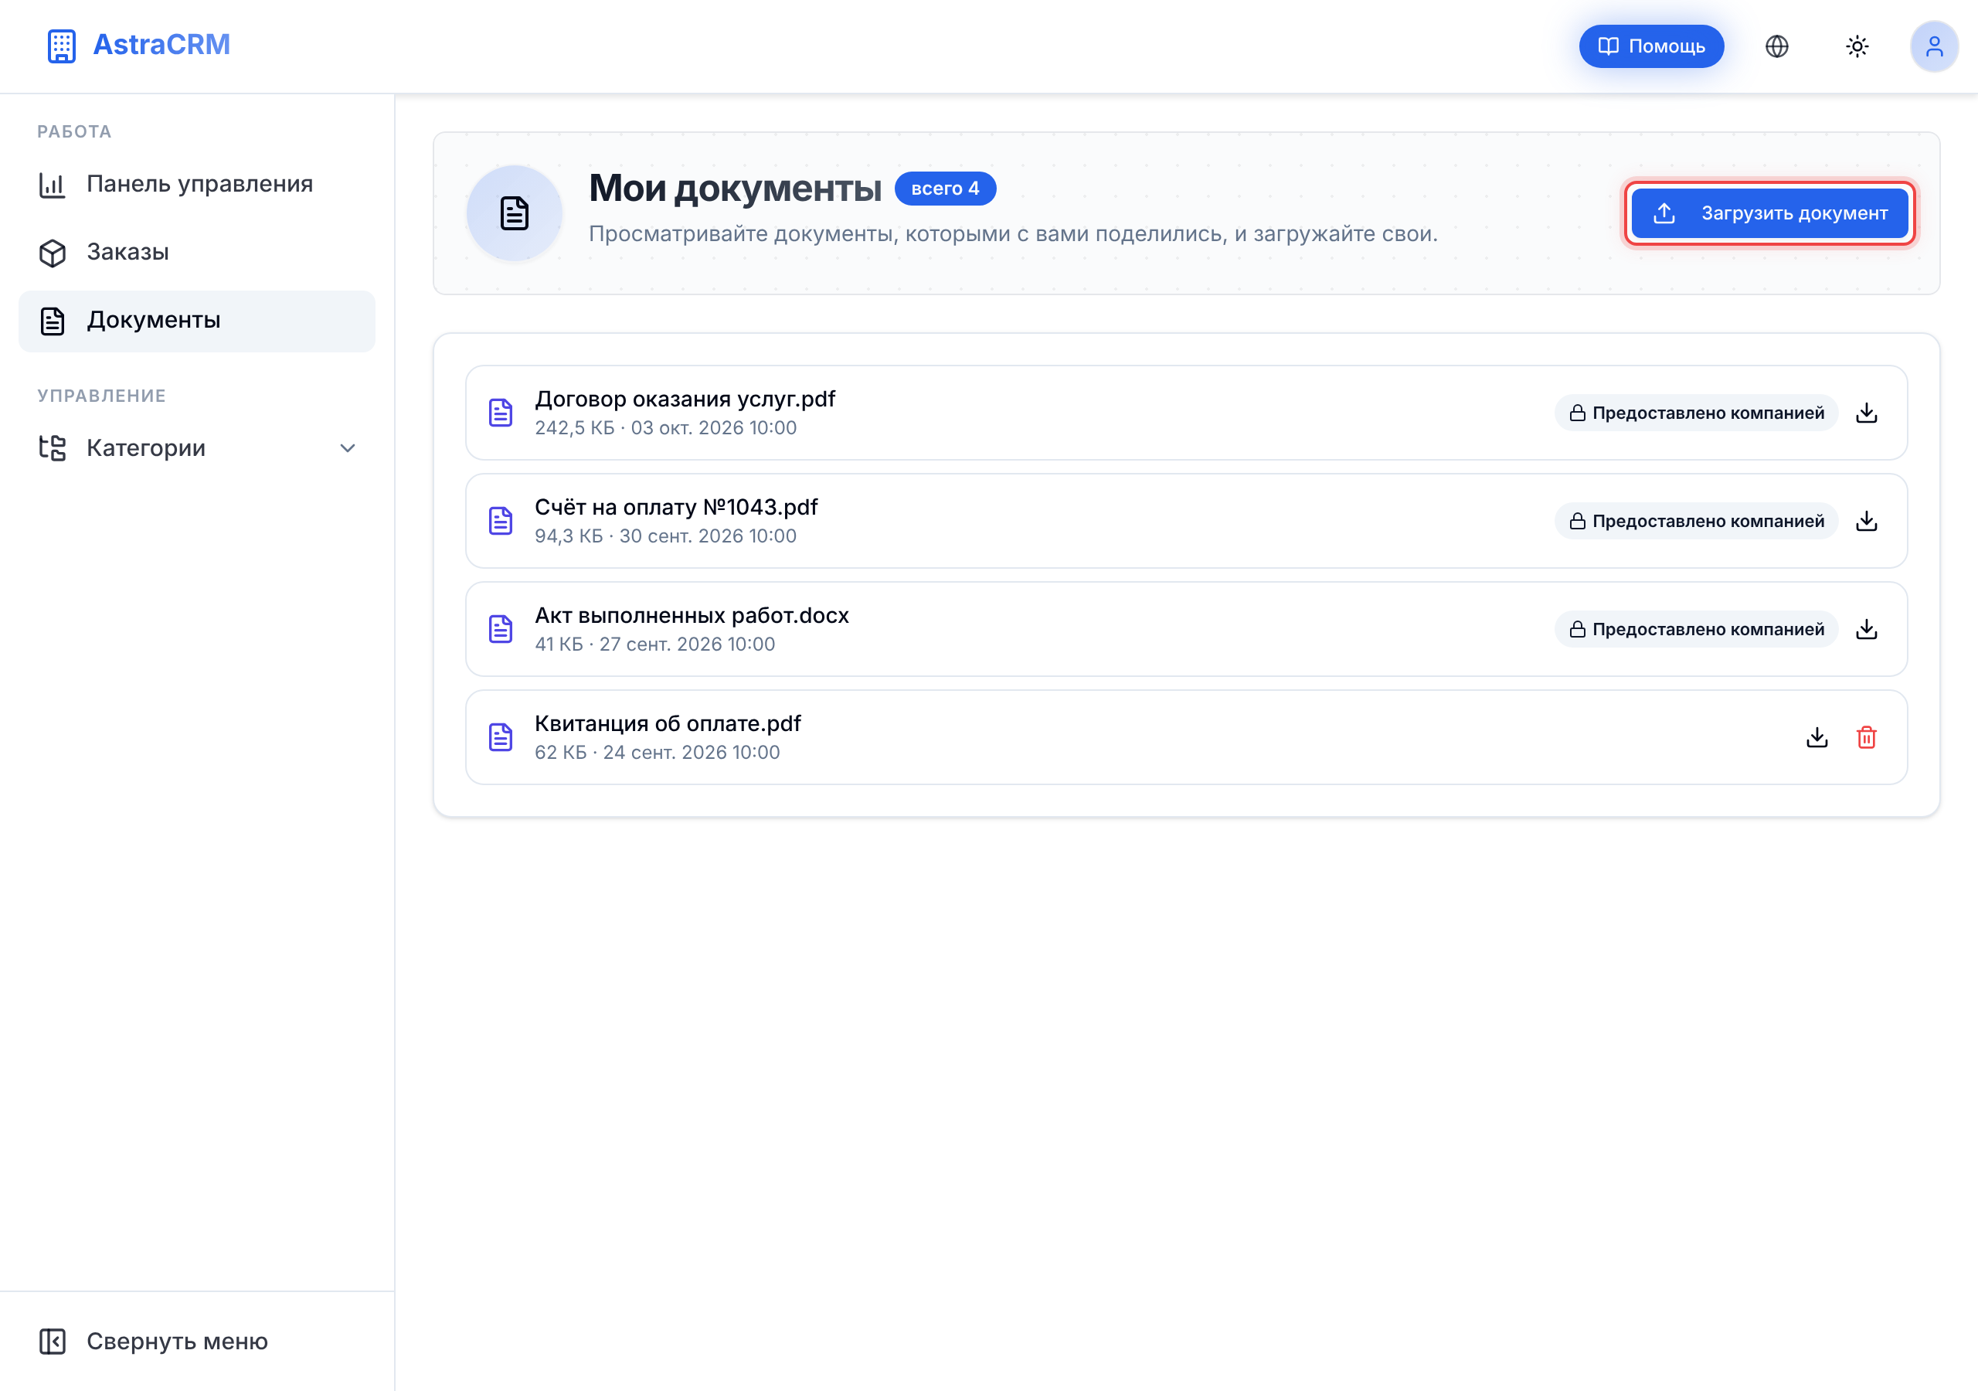The width and height of the screenshot is (1978, 1391).
Task: Click the 'всего 4' count badge
Action: pyautogui.click(x=945, y=189)
